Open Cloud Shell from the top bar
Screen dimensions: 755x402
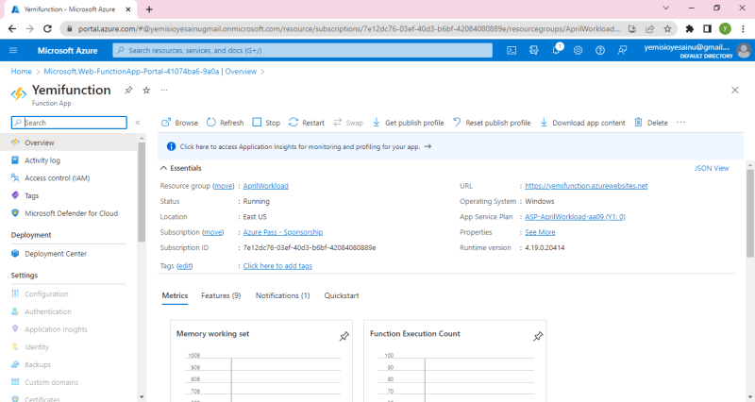coord(512,50)
